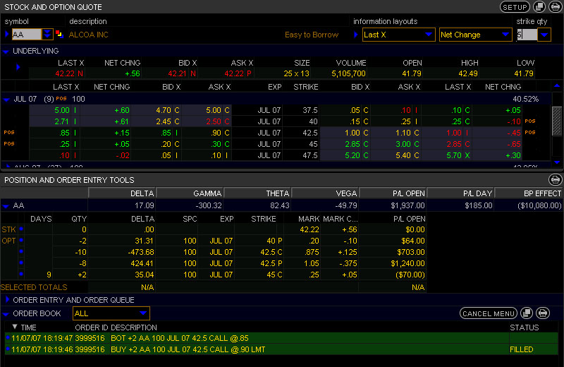This screenshot has width=564, height=367.
Task: Click the detach window icon beside SETUP
Action: pos(539,7)
